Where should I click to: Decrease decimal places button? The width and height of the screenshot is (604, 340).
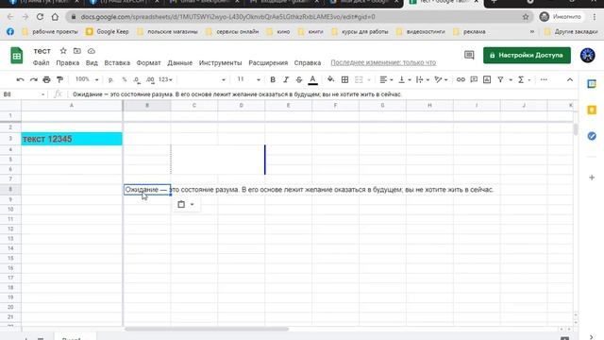pyautogui.click(x=137, y=79)
